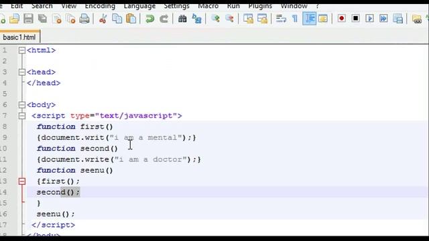Print the document with the printer icon

coord(84,19)
